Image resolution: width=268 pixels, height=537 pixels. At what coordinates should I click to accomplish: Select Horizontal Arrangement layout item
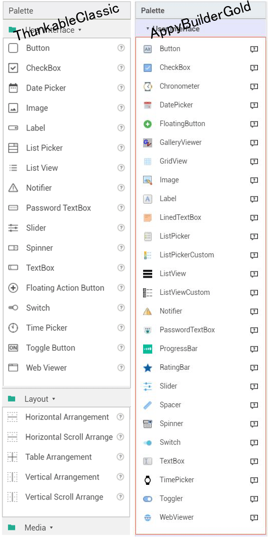click(66, 417)
